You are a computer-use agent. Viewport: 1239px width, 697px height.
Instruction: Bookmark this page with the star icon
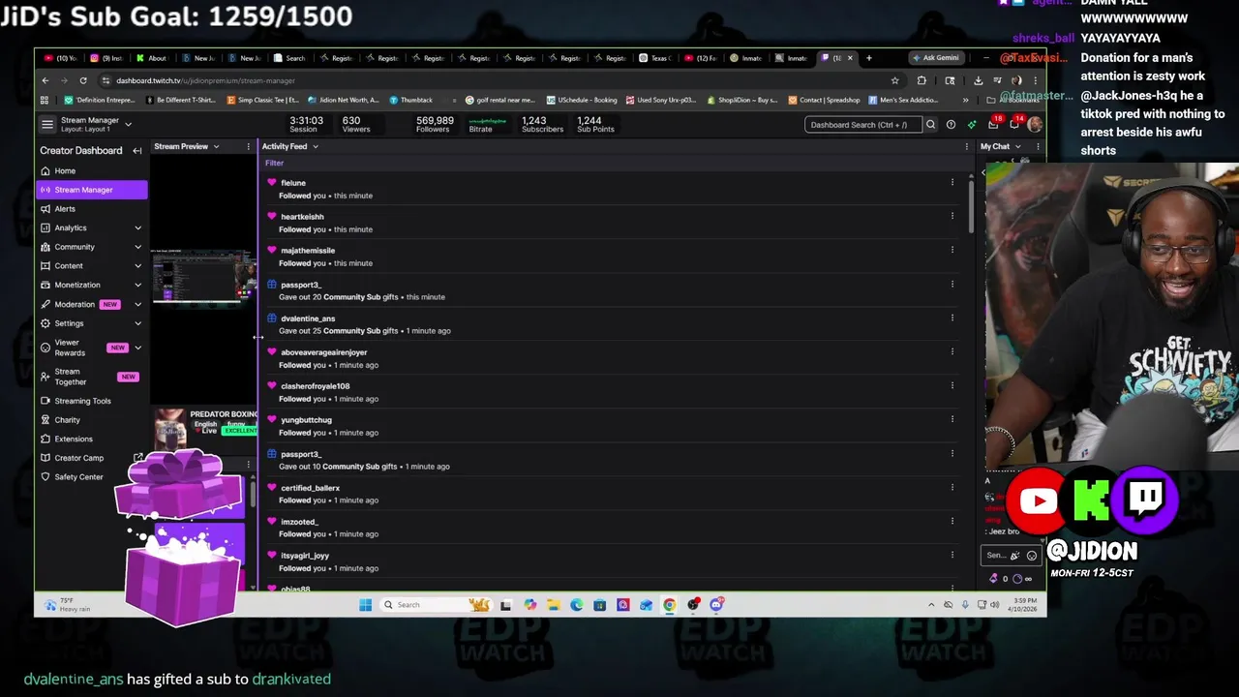coord(894,80)
